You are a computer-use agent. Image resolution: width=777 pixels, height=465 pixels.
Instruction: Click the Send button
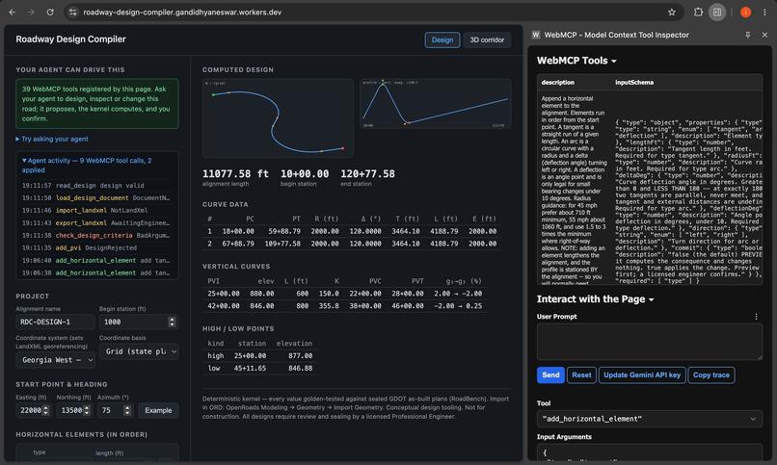pos(550,375)
